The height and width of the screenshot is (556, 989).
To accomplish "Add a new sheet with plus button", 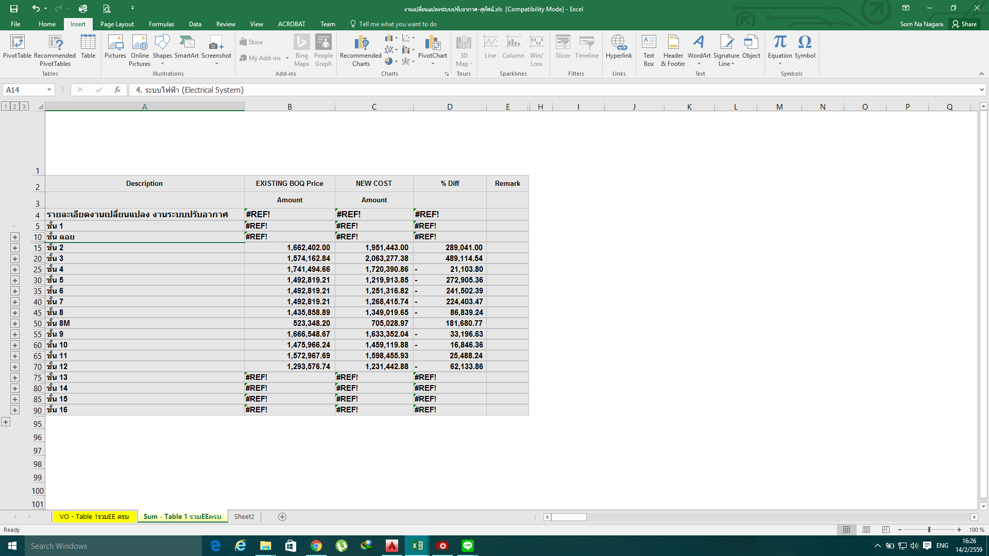I will tap(282, 517).
